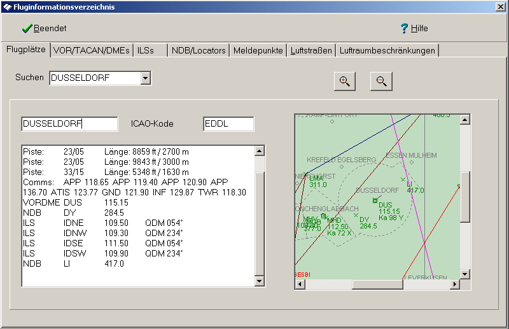Viewport: 509px width, 329px height.
Task: Click the map horizontal scrollbar thumb
Action: 377,284
